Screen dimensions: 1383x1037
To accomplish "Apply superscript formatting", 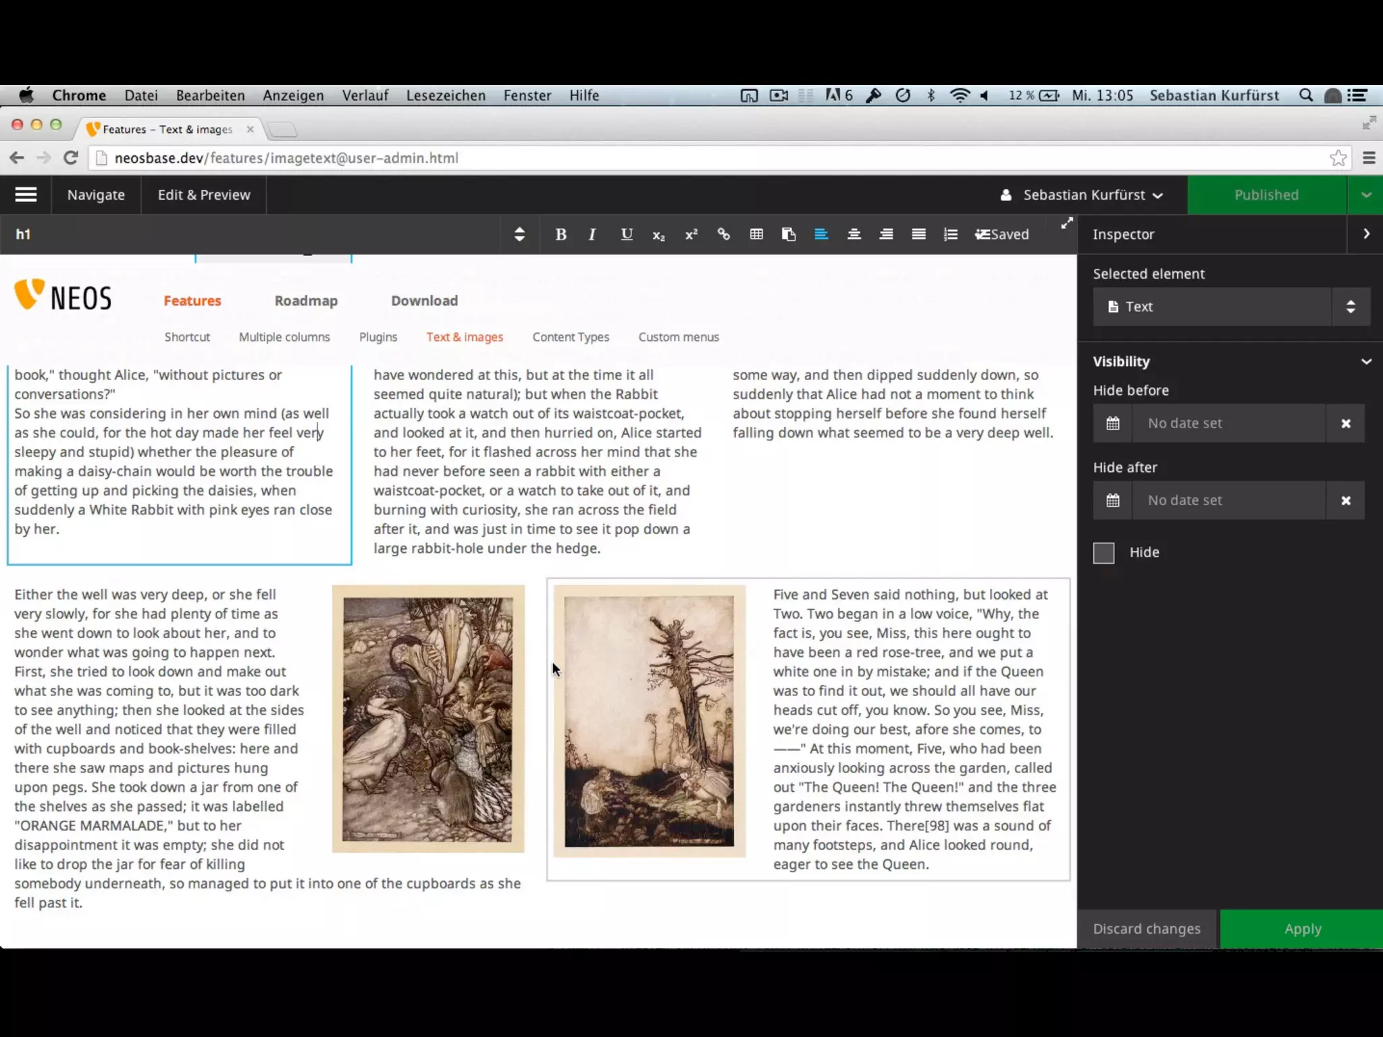I will click(691, 234).
